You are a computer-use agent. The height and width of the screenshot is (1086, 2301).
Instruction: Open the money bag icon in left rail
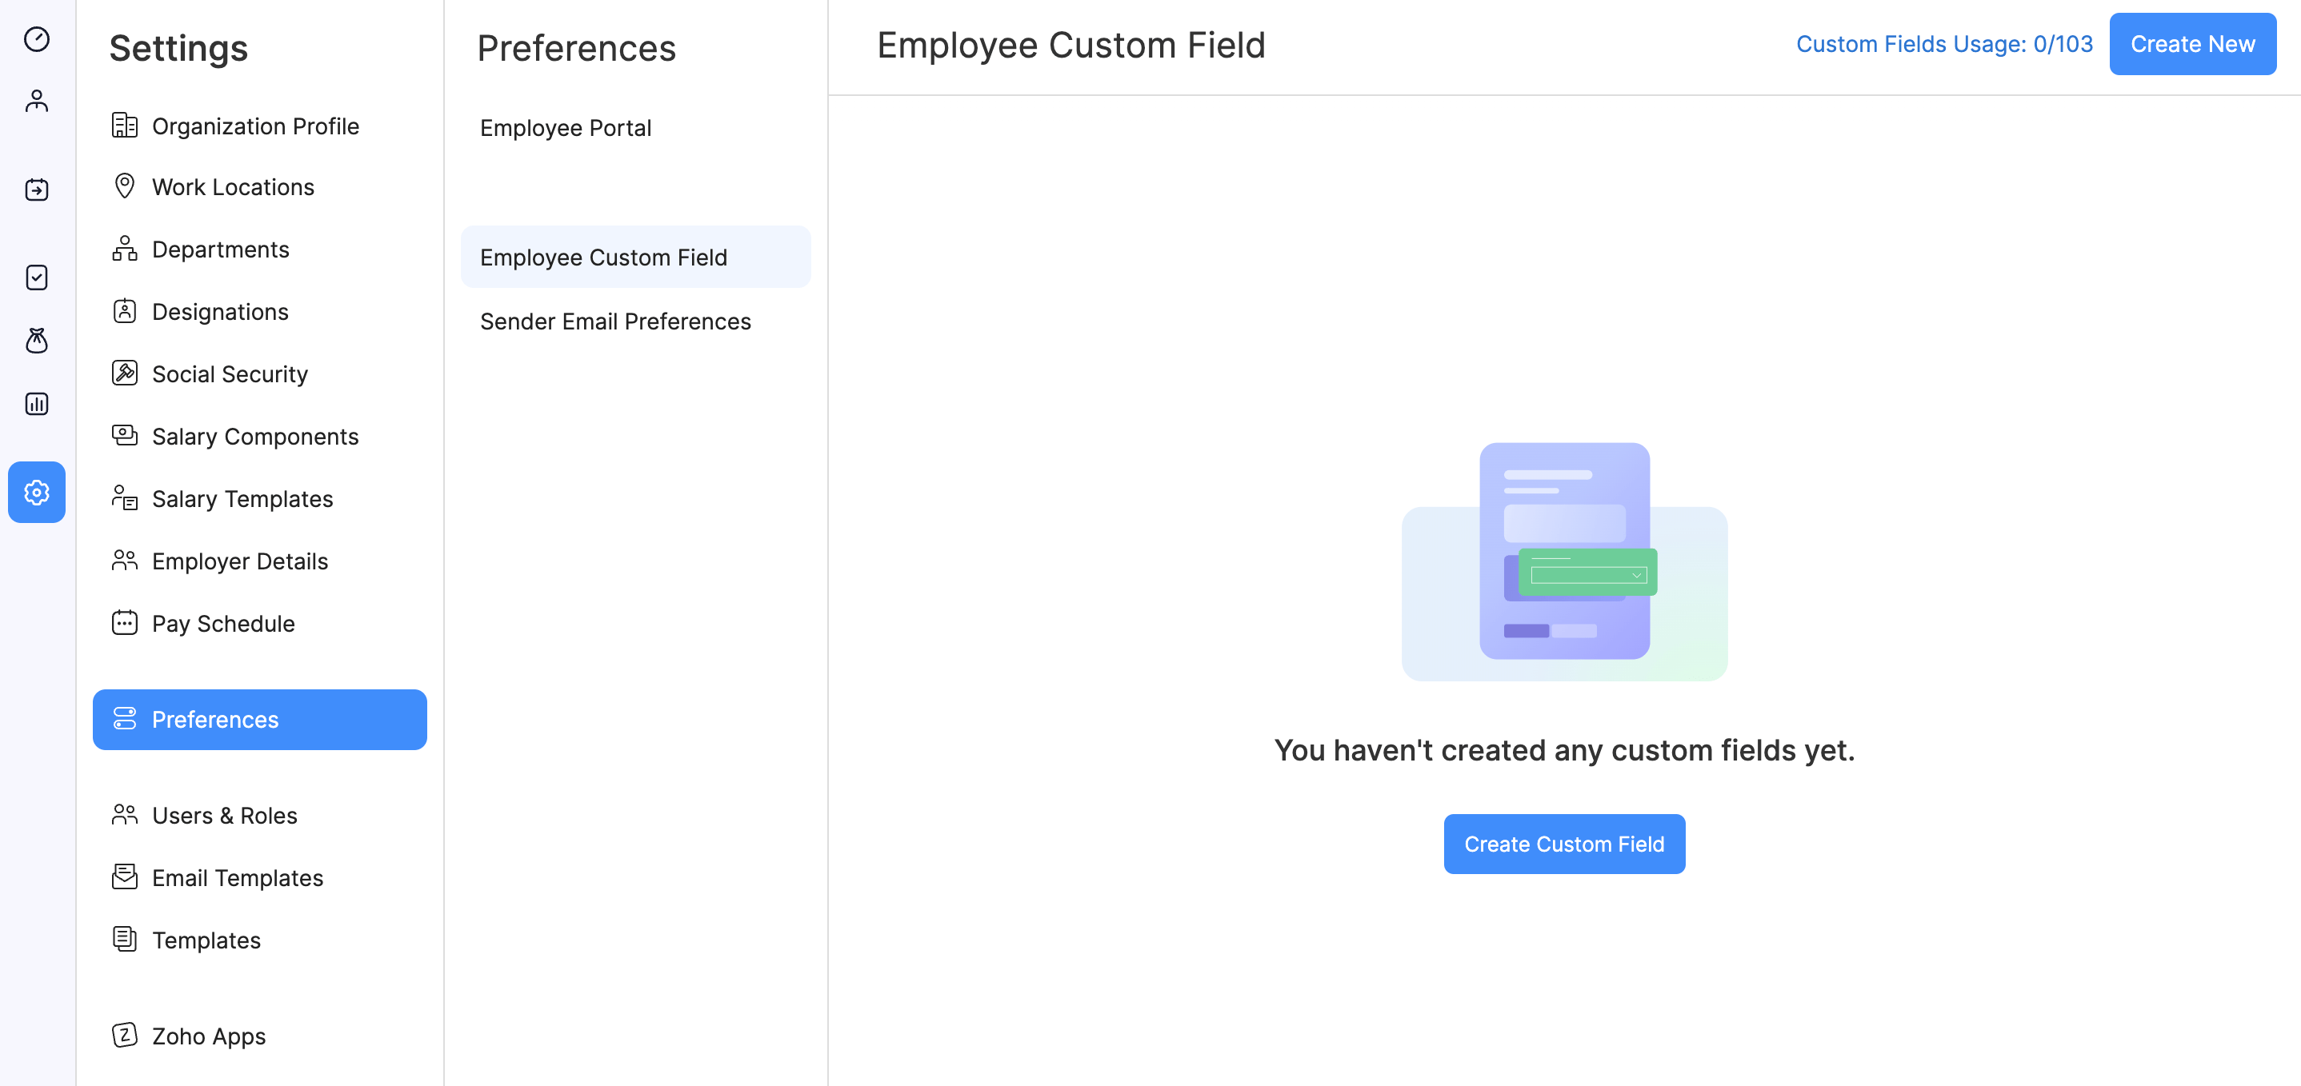[37, 340]
